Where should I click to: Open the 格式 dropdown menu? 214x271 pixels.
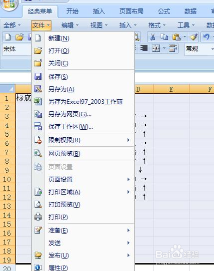click(x=157, y=25)
